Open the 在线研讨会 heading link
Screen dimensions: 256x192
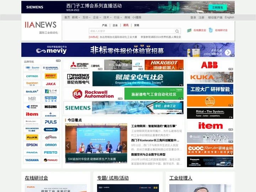[x=36, y=178]
